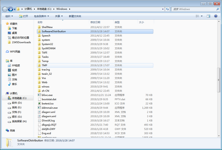Click the 库 libraries icon in sidebar
This screenshot has height=150, width=222.
point(7,61)
